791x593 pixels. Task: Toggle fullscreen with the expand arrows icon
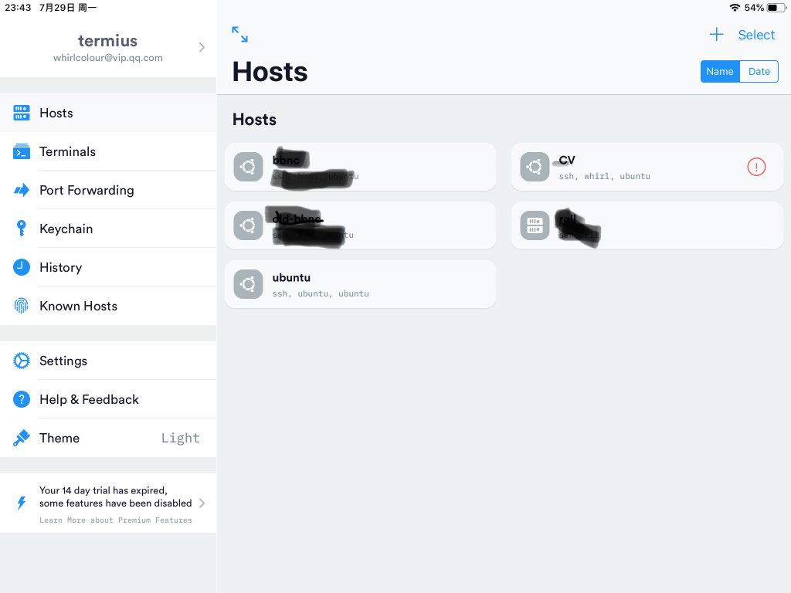pos(239,34)
